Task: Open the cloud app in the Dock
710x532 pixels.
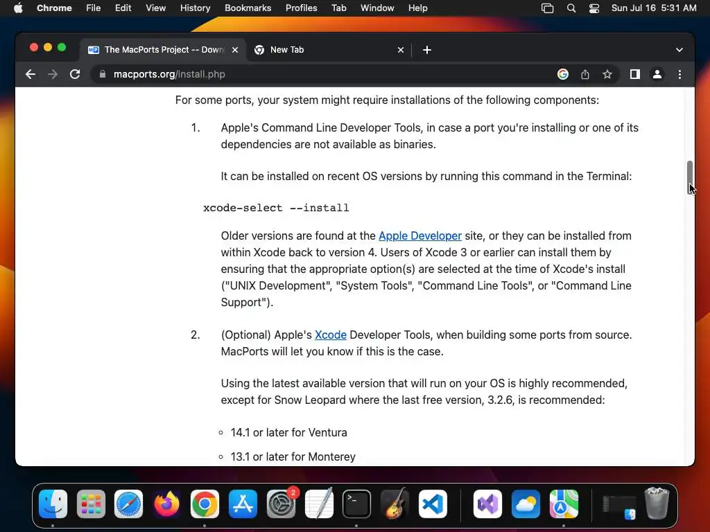Action: click(526, 504)
